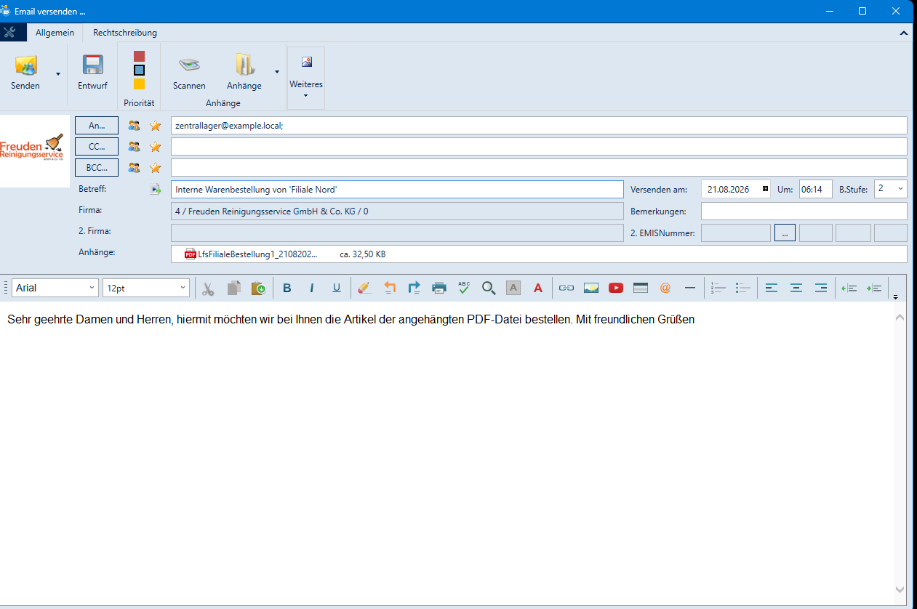Click into the email body text
The image size is (917, 609).
[351, 320]
